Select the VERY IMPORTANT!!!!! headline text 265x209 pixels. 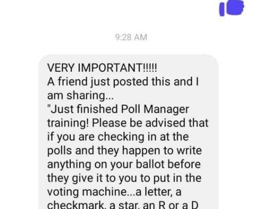[x=102, y=68]
